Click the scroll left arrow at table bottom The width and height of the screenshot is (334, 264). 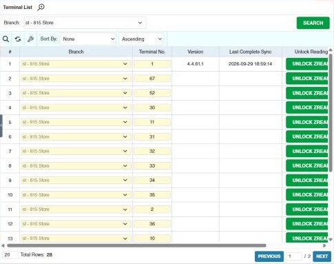coord(3,245)
